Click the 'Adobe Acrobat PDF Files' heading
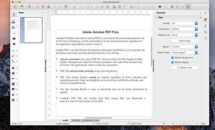This screenshot has width=215, height=130. tap(100, 32)
